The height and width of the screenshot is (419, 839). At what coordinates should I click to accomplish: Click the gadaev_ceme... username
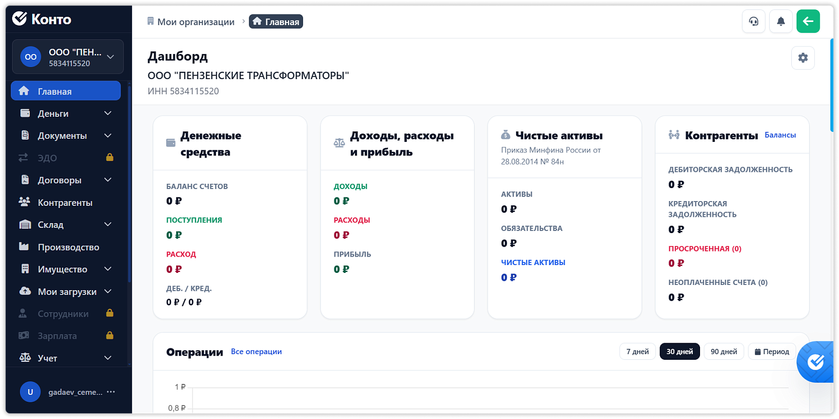76,392
